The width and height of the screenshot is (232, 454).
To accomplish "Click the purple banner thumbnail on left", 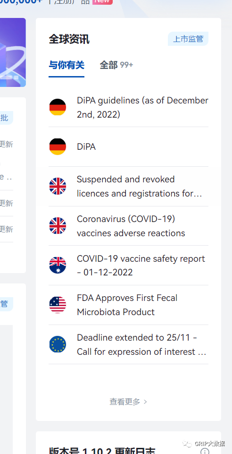I will click(x=13, y=52).
